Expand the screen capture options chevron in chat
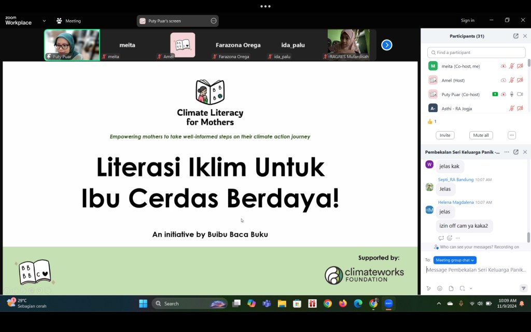 tap(471, 288)
